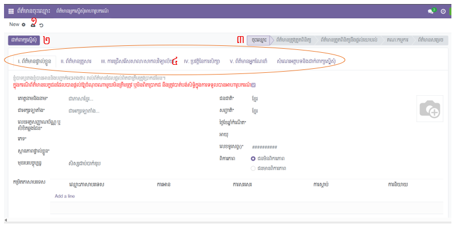456x230 pixels.
Task: Open the chat messages icon with badge
Action: 431,11
